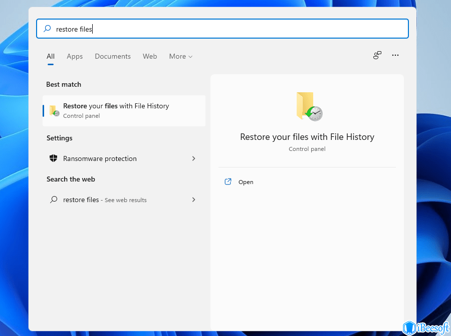Open the search account/feedback icon
The width and height of the screenshot is (451, 336).
(x=377, y=55)
